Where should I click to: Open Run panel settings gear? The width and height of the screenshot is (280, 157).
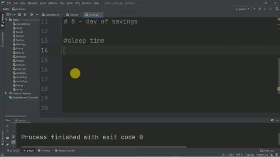click(272, 120)
